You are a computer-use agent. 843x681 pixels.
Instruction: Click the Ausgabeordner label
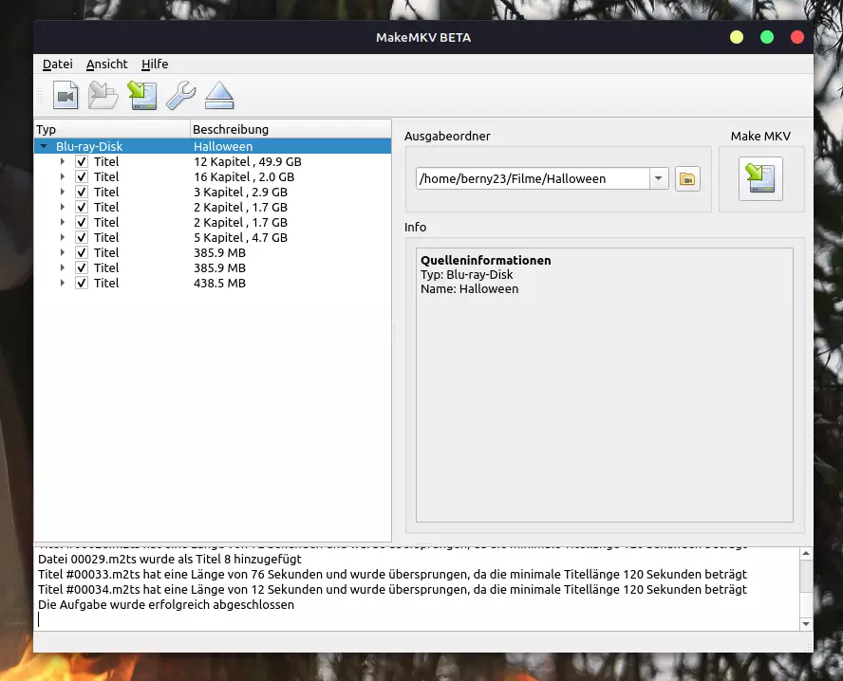(x=447, y=136)
